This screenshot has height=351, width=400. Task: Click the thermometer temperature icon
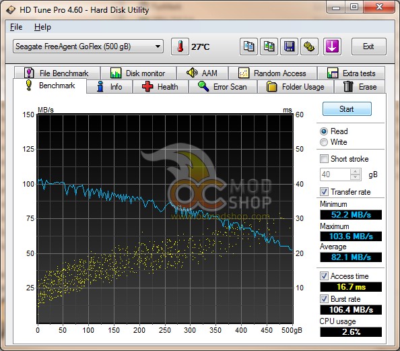180,46
